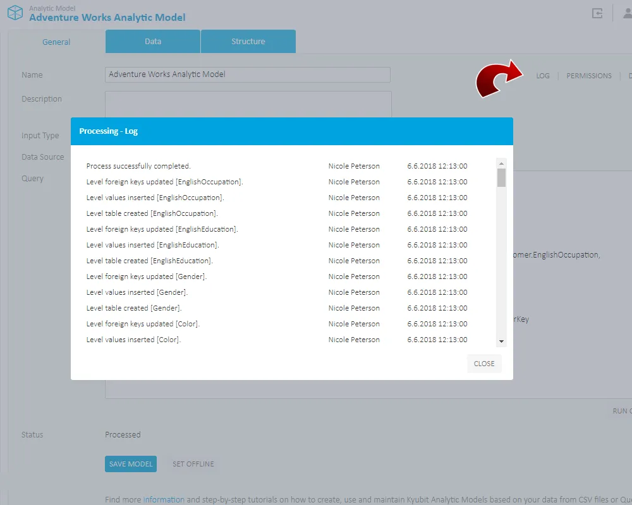Click the Description text area
This screenshot has width=632, height=505.
click(x=248, y=104)
